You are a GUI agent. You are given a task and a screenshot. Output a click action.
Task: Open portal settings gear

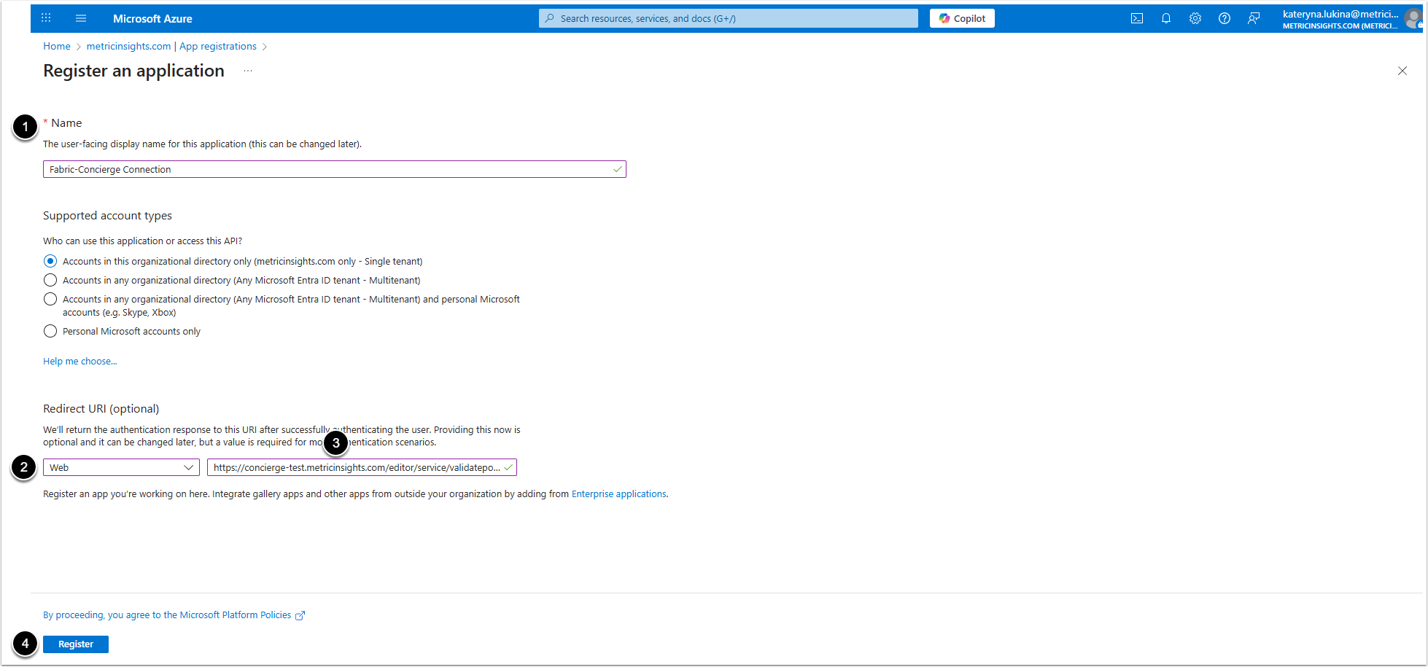click(x=1195, y=18)
